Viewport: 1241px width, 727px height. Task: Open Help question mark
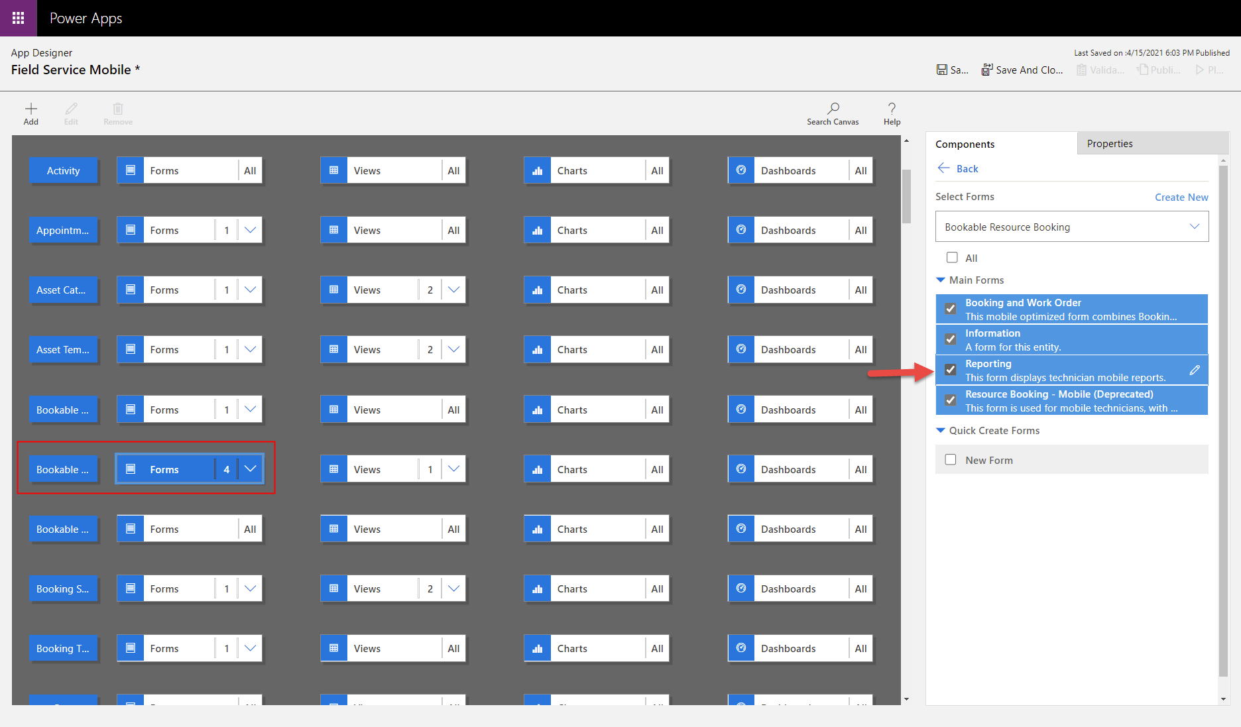pyautogui.click(x=892, y=108)
